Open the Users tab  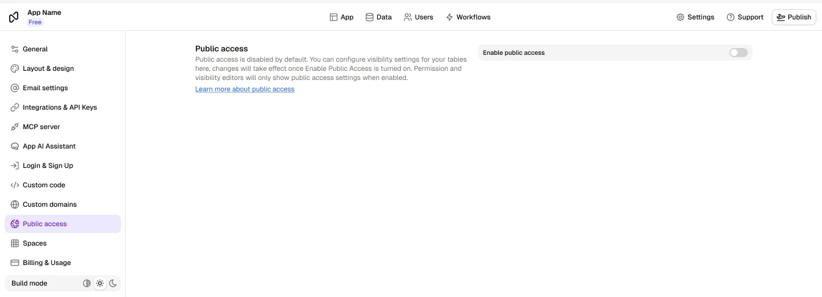click(x=418, y=17)
